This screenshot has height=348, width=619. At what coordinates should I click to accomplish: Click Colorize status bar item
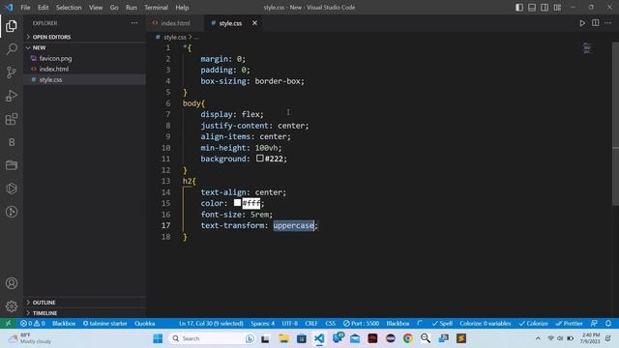pos(533,323)
